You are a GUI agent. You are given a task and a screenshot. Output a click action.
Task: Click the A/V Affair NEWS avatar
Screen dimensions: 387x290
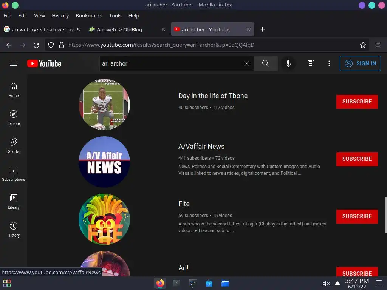click(104, 162)
